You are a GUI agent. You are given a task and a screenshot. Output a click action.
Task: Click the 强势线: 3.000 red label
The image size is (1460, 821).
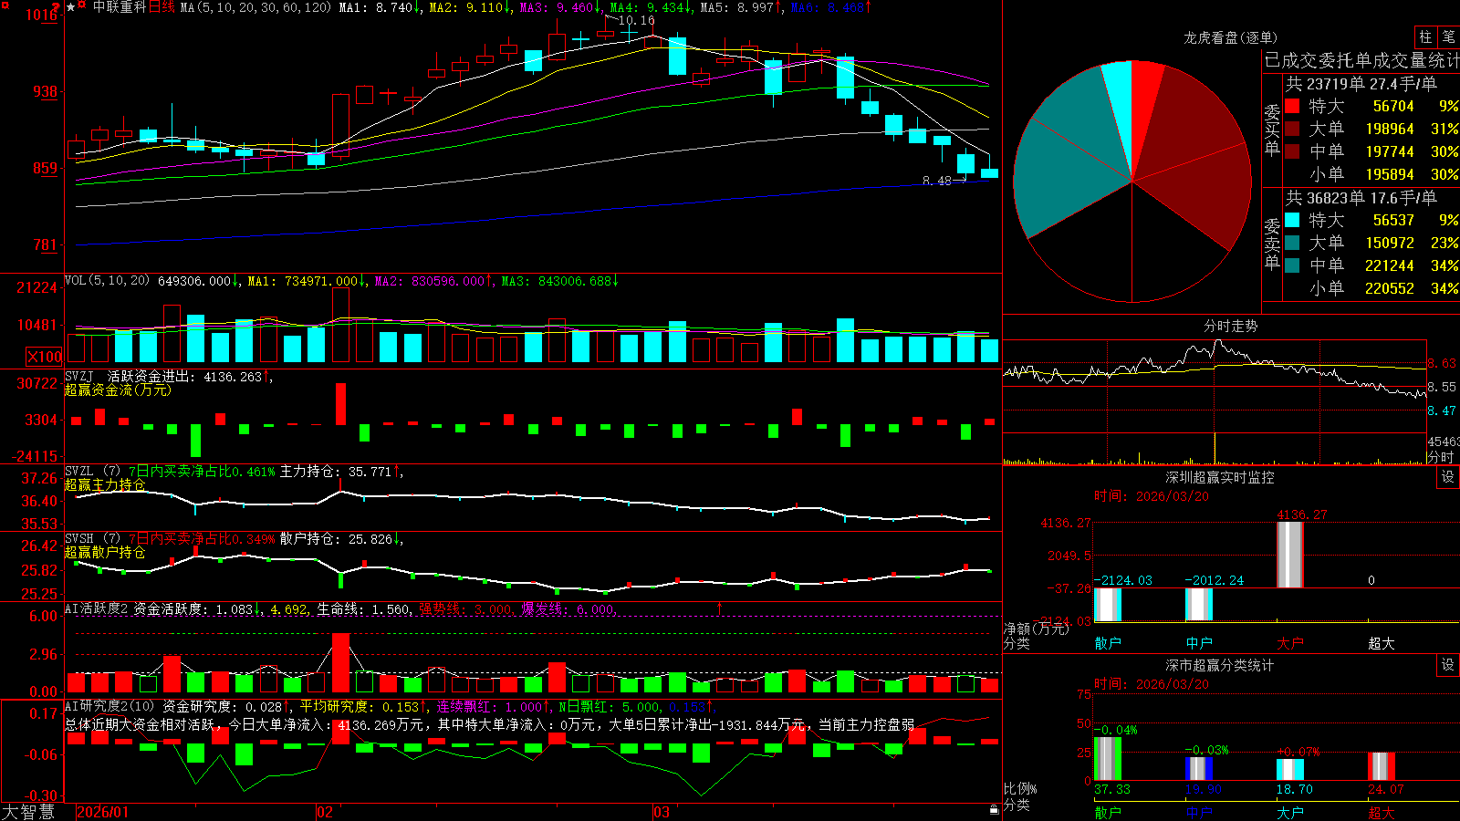[466, 609]
